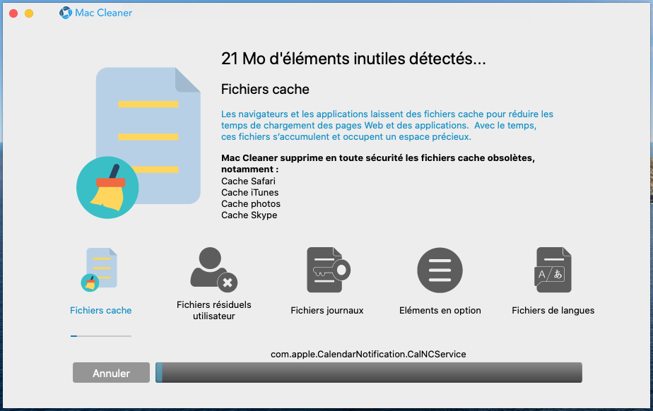Click the blue description paragraph about navigateurs
The width and height of the screenshot is (653, 411).
[x=387, y=125]
